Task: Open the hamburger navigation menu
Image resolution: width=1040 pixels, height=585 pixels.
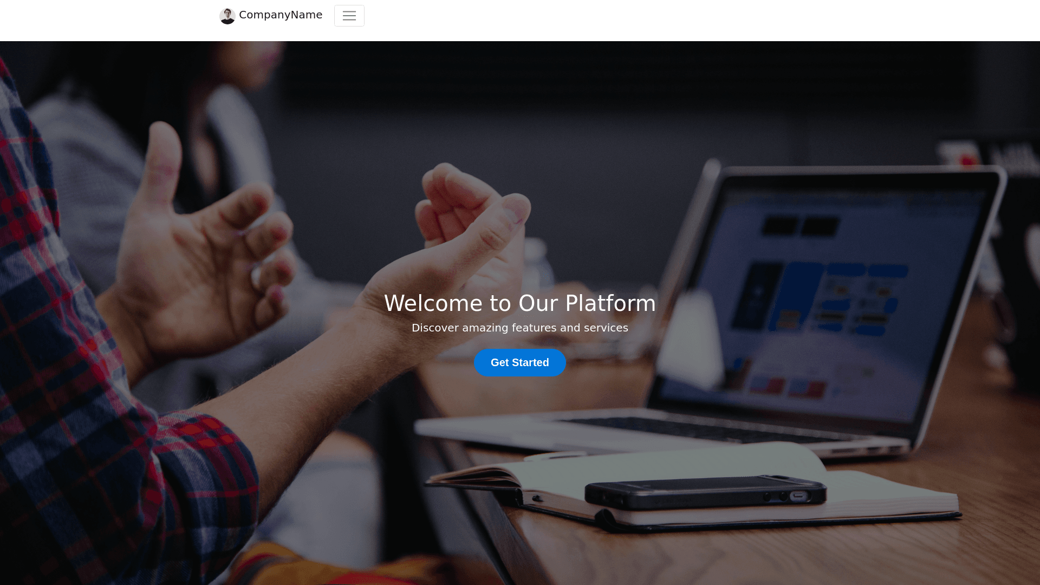Action: tap(349, 16)
